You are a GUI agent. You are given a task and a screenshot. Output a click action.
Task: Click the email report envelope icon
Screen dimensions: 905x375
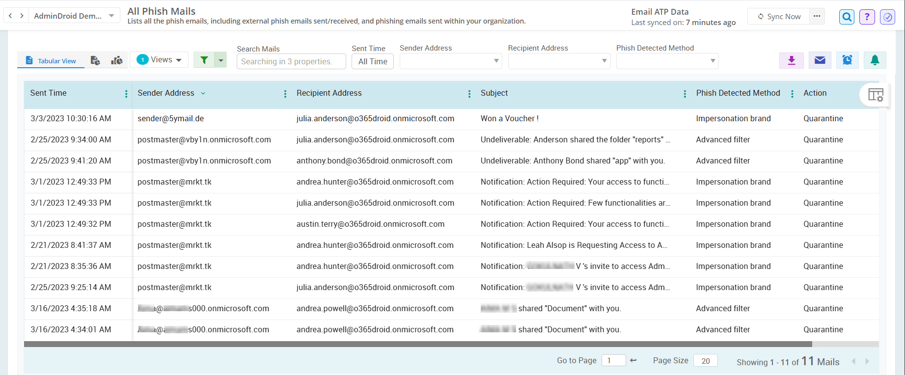click(x=820, y=60)
